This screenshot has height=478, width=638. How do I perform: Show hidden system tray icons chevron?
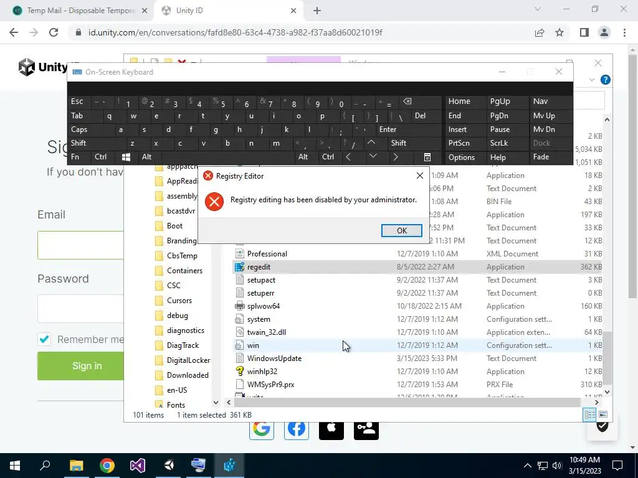click(527, 466)
